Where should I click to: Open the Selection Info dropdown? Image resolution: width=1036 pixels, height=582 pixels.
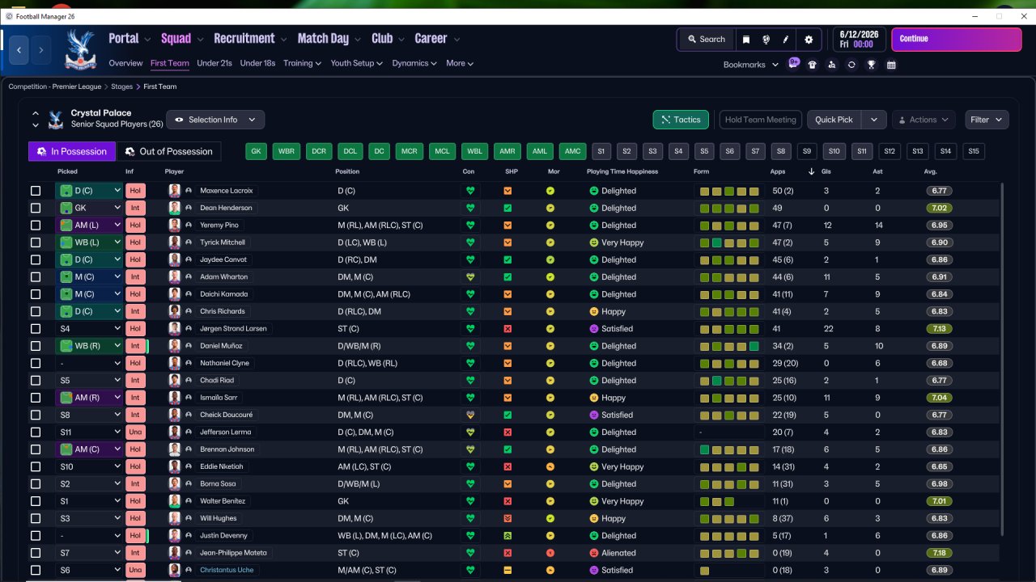(215, 120)
